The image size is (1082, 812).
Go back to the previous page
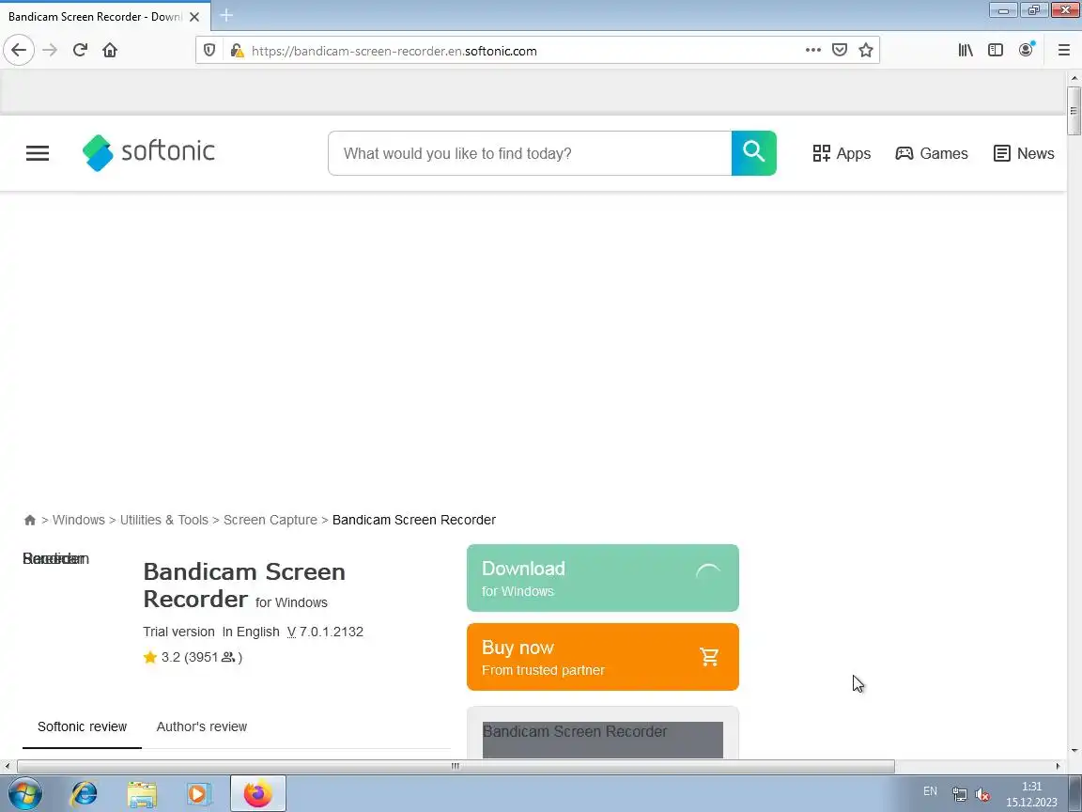(x=19, y=50)
